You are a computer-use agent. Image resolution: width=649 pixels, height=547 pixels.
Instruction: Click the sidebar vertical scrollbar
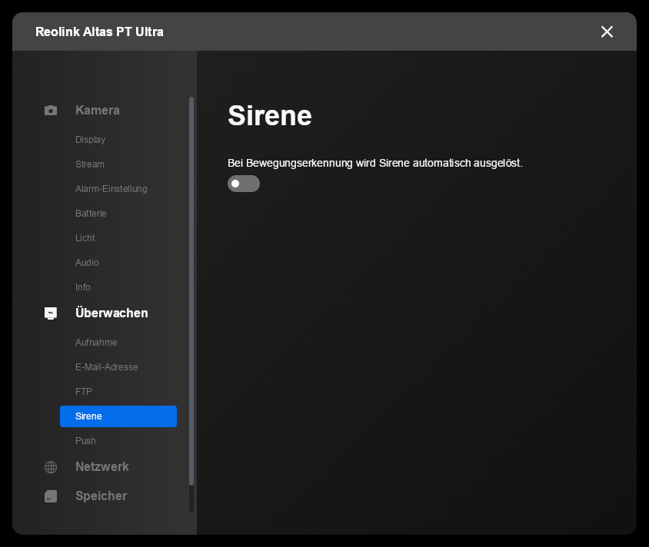[x=191, y=292]
